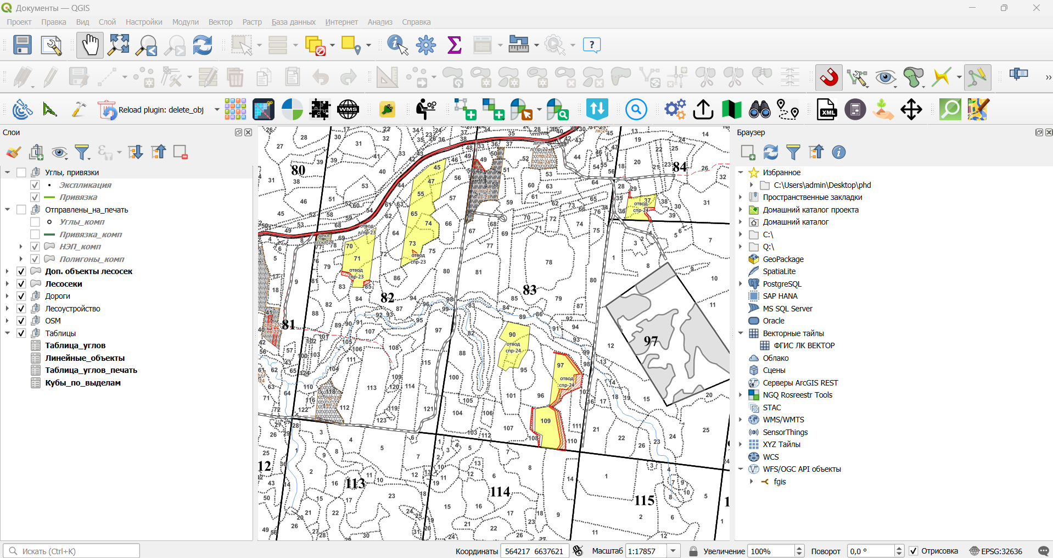Save the project with the floppy disk icon
The height and width of the screenshot is (558, 1053).
23,45
